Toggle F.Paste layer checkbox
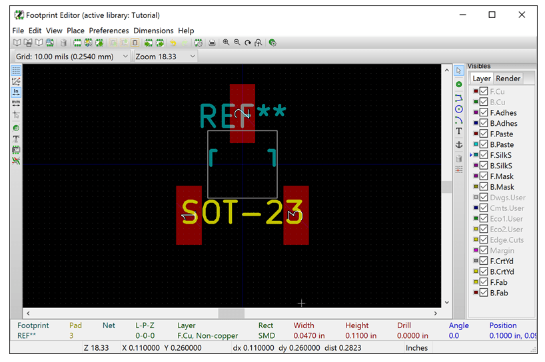This screenshot has width=545, height=362. click(484, 134)
